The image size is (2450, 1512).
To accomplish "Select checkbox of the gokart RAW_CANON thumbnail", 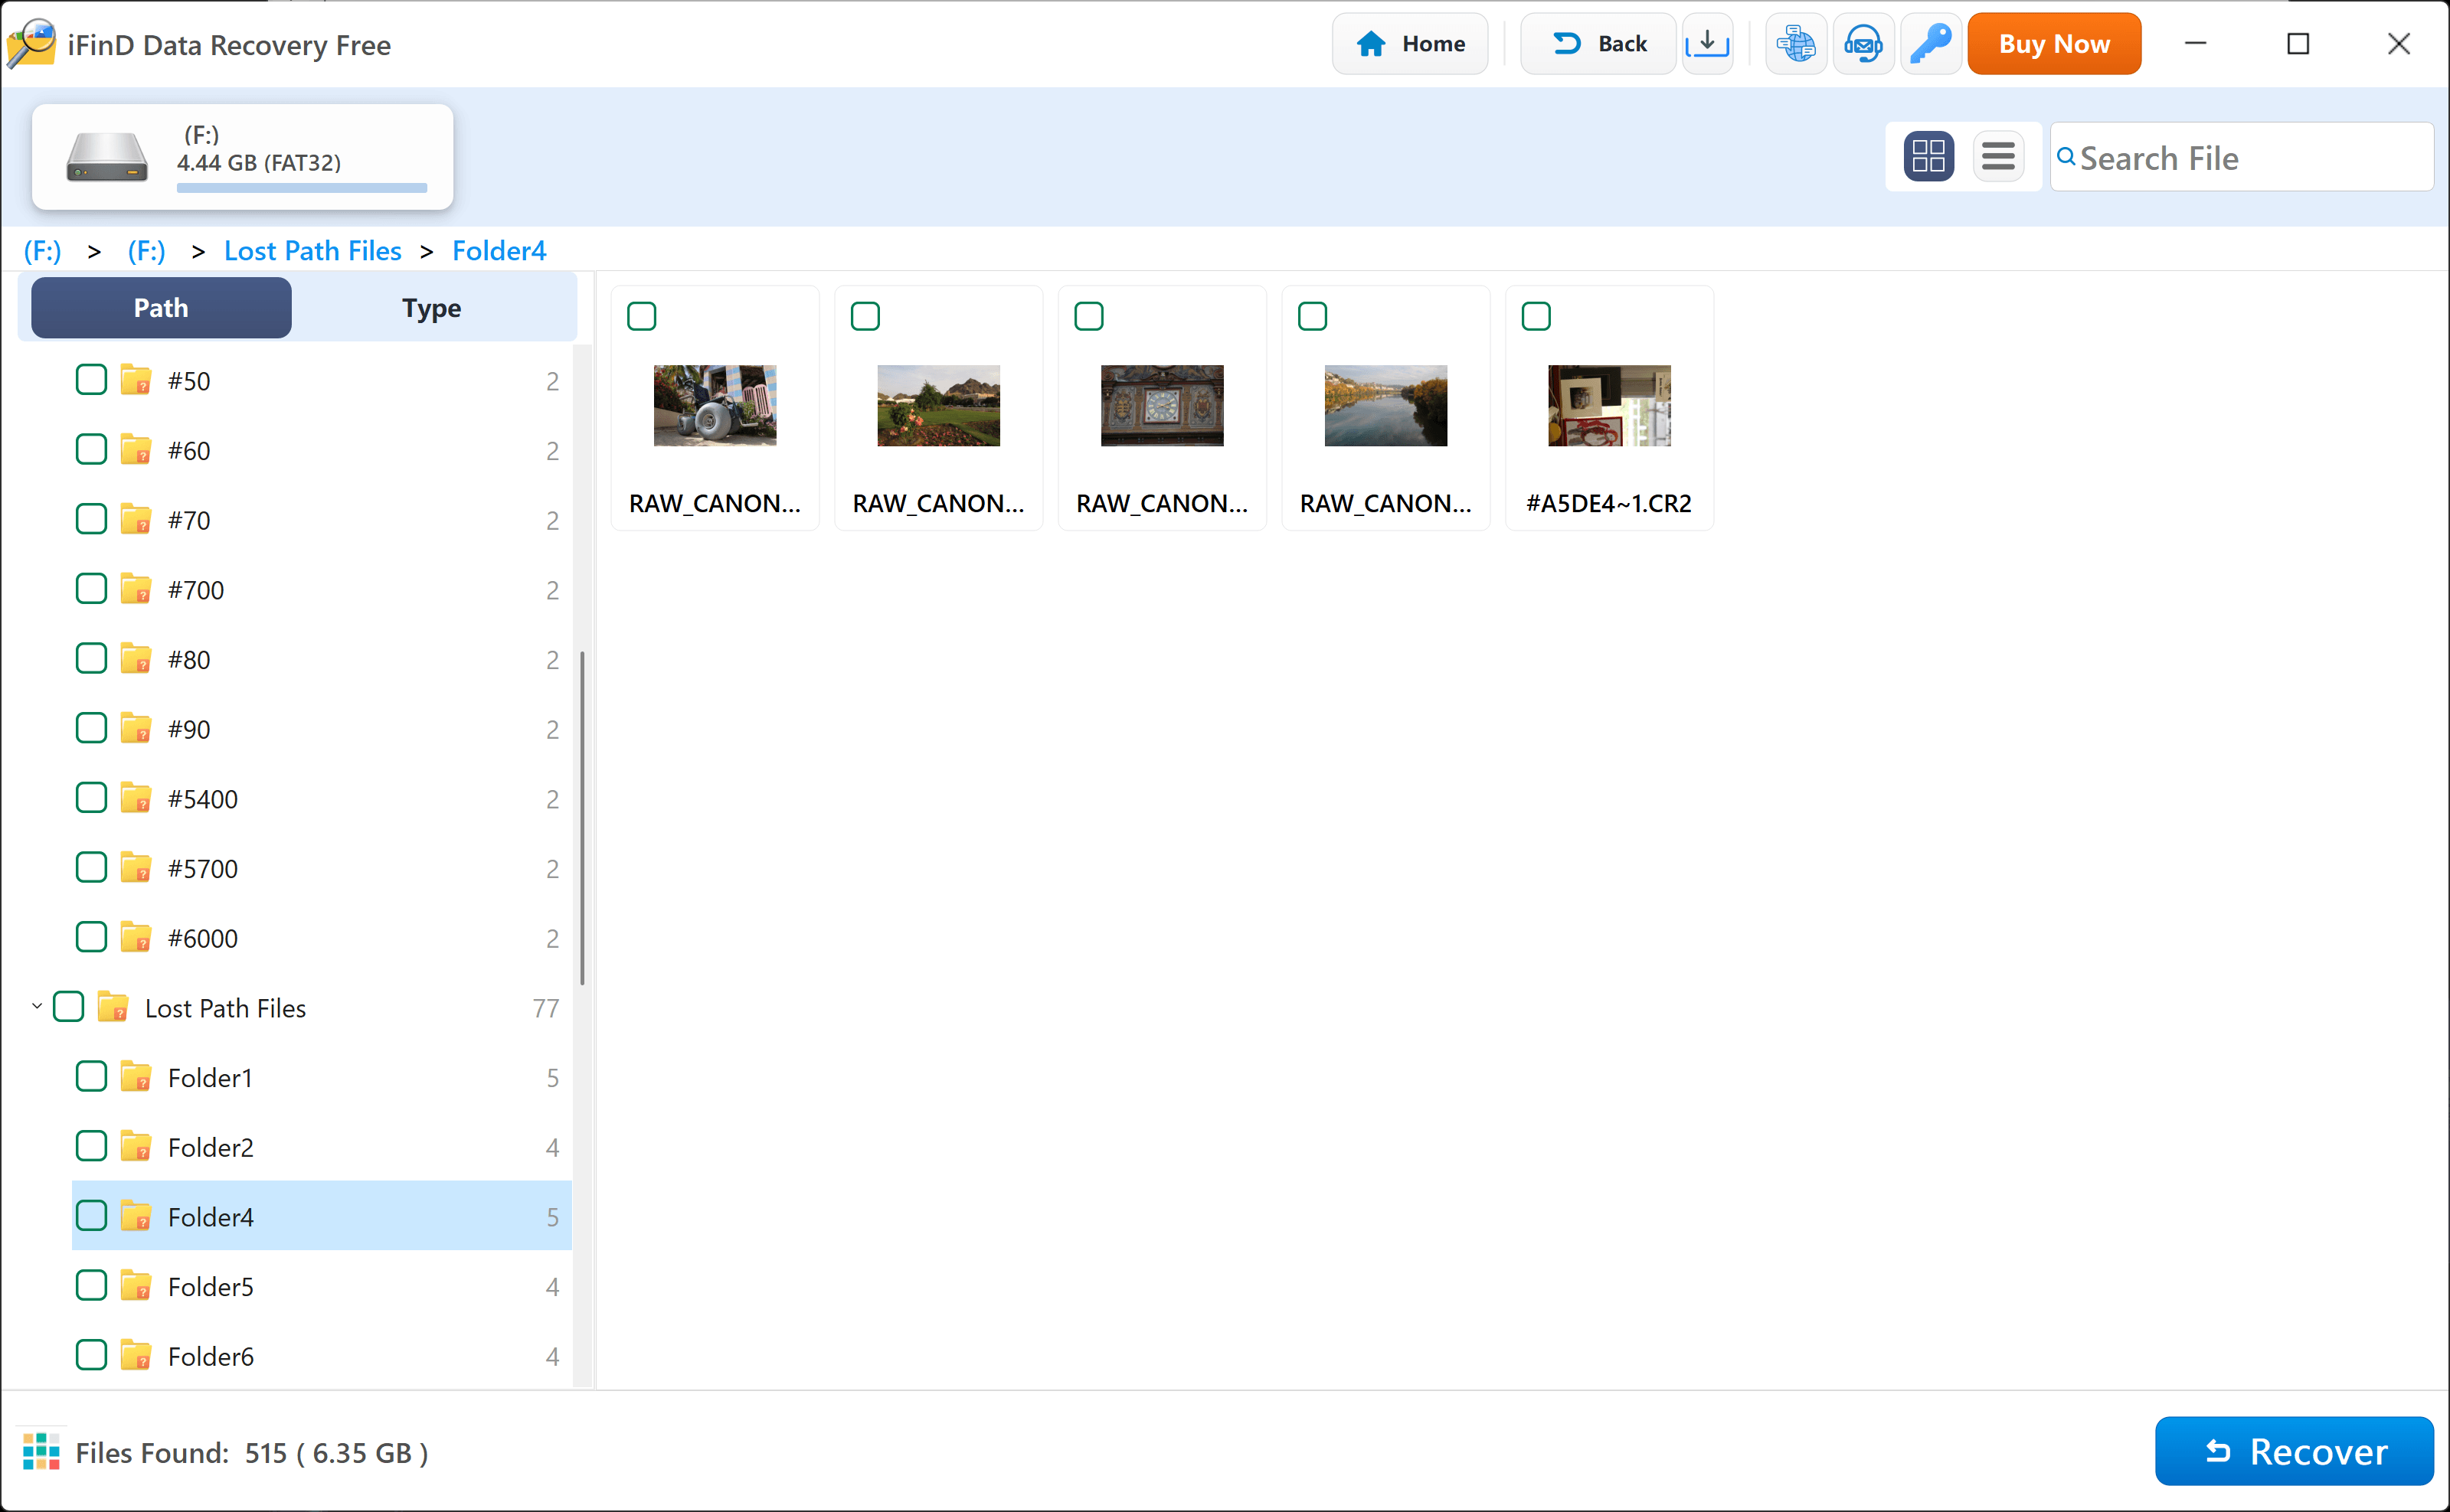I will (x=641, y=317).
